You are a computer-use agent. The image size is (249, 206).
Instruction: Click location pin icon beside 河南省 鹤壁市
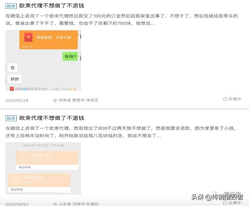(55, 100)
